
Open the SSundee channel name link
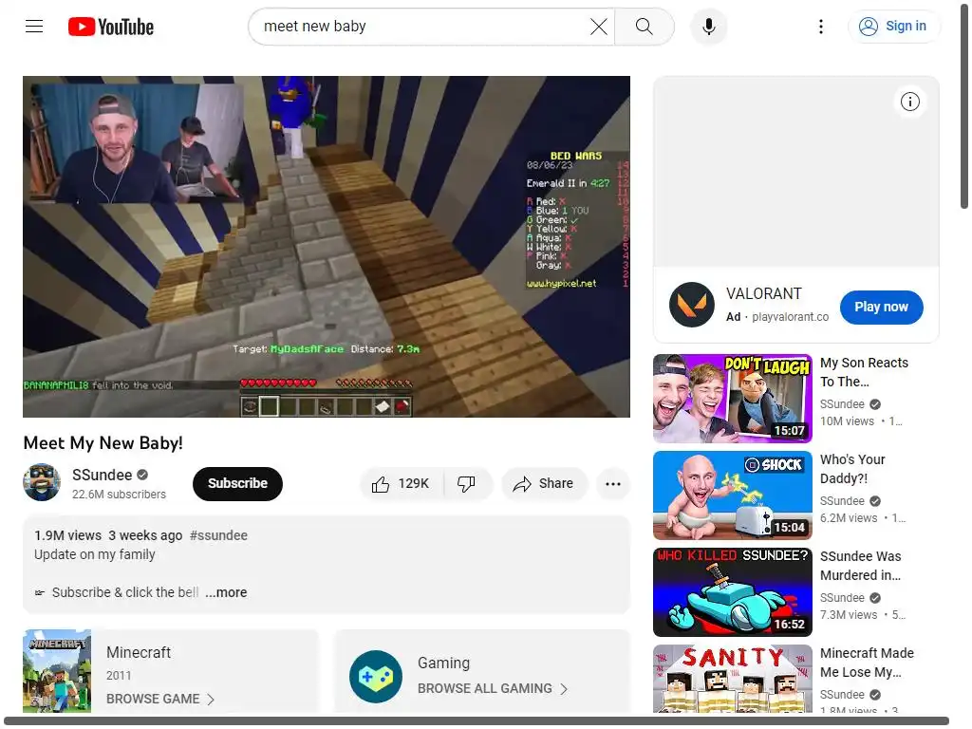coord(102,475)
